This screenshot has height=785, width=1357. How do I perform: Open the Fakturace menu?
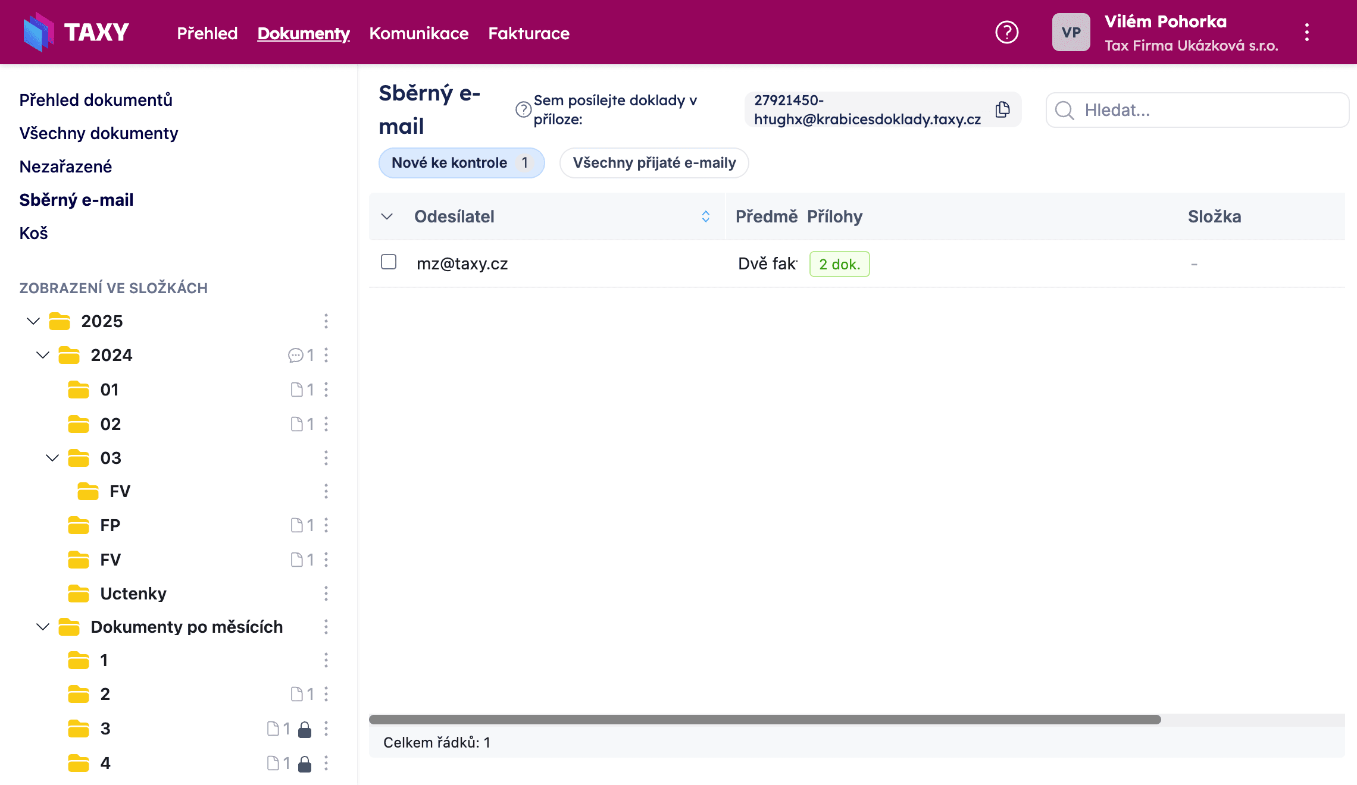coord(529,33)
